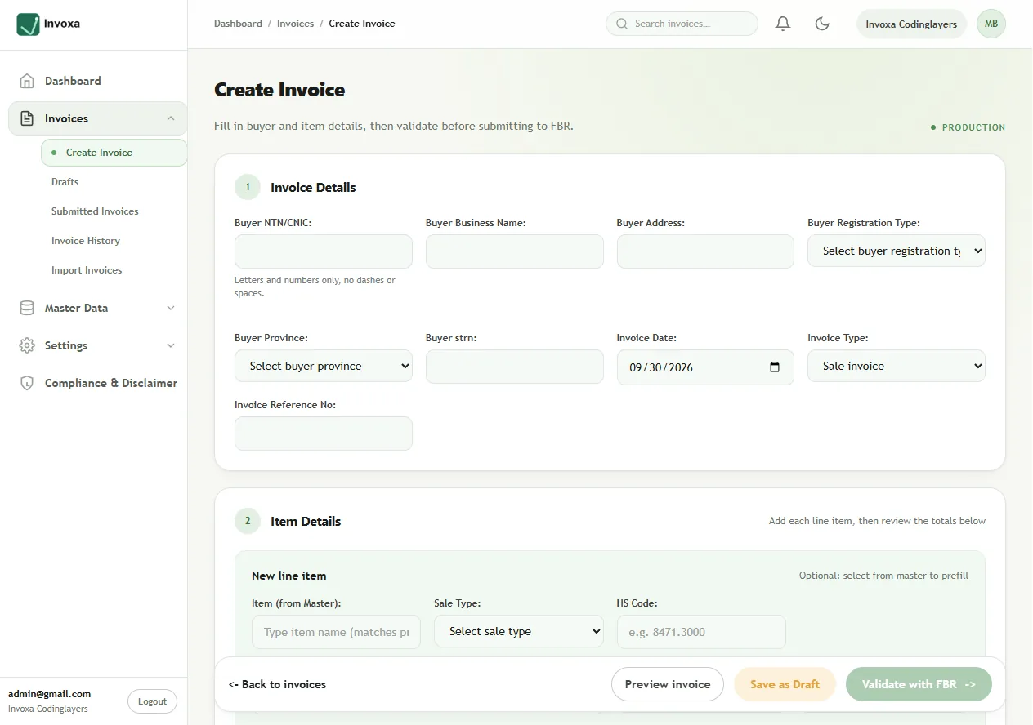Click the Logout button
The image size is (1033, 725).
(x=152, y=701)
